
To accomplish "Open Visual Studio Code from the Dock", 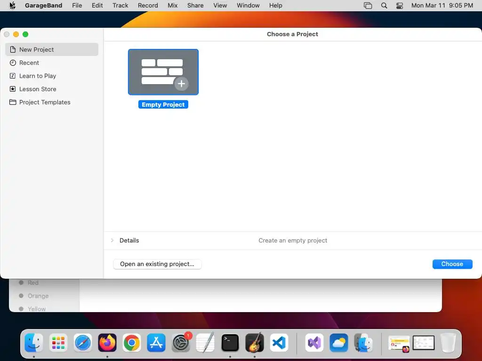I will pyautogui.click(x=279, y=343).
